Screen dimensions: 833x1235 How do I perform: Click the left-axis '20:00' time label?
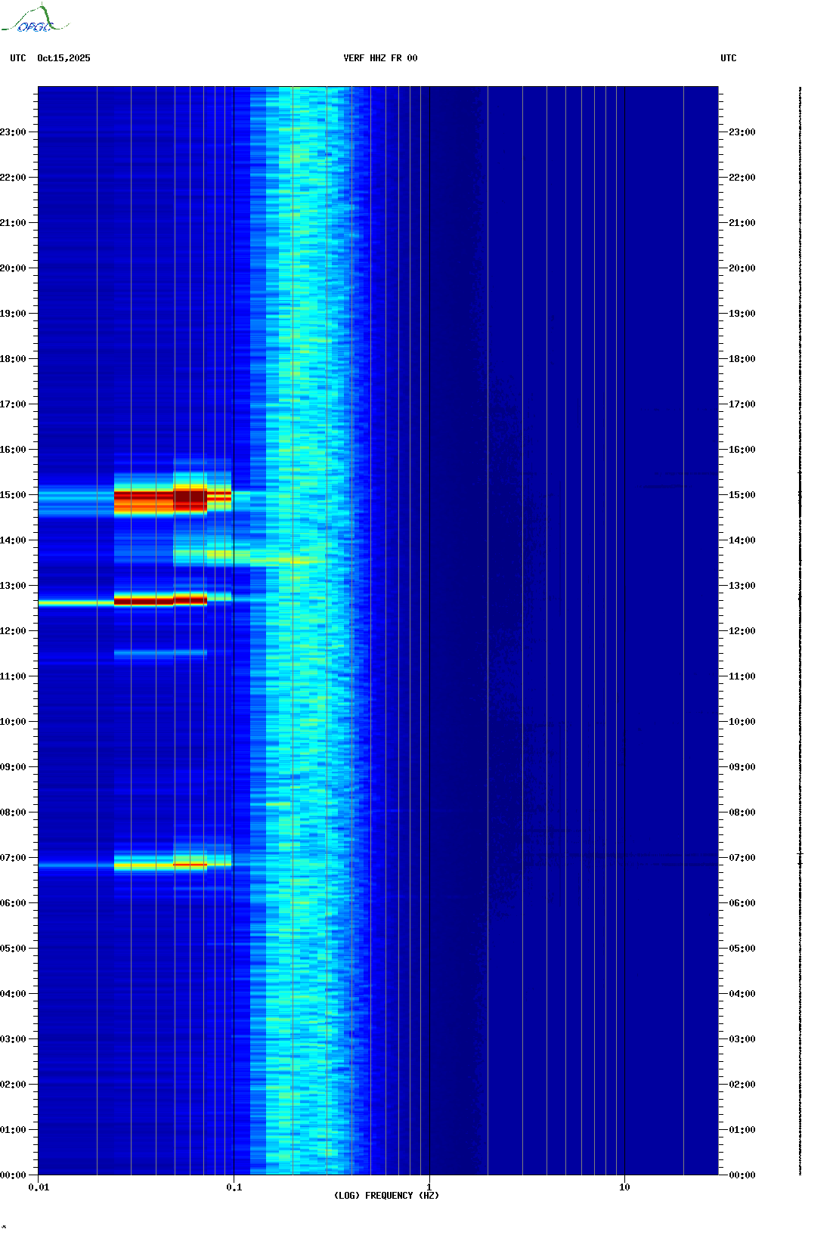pos(13,268)
